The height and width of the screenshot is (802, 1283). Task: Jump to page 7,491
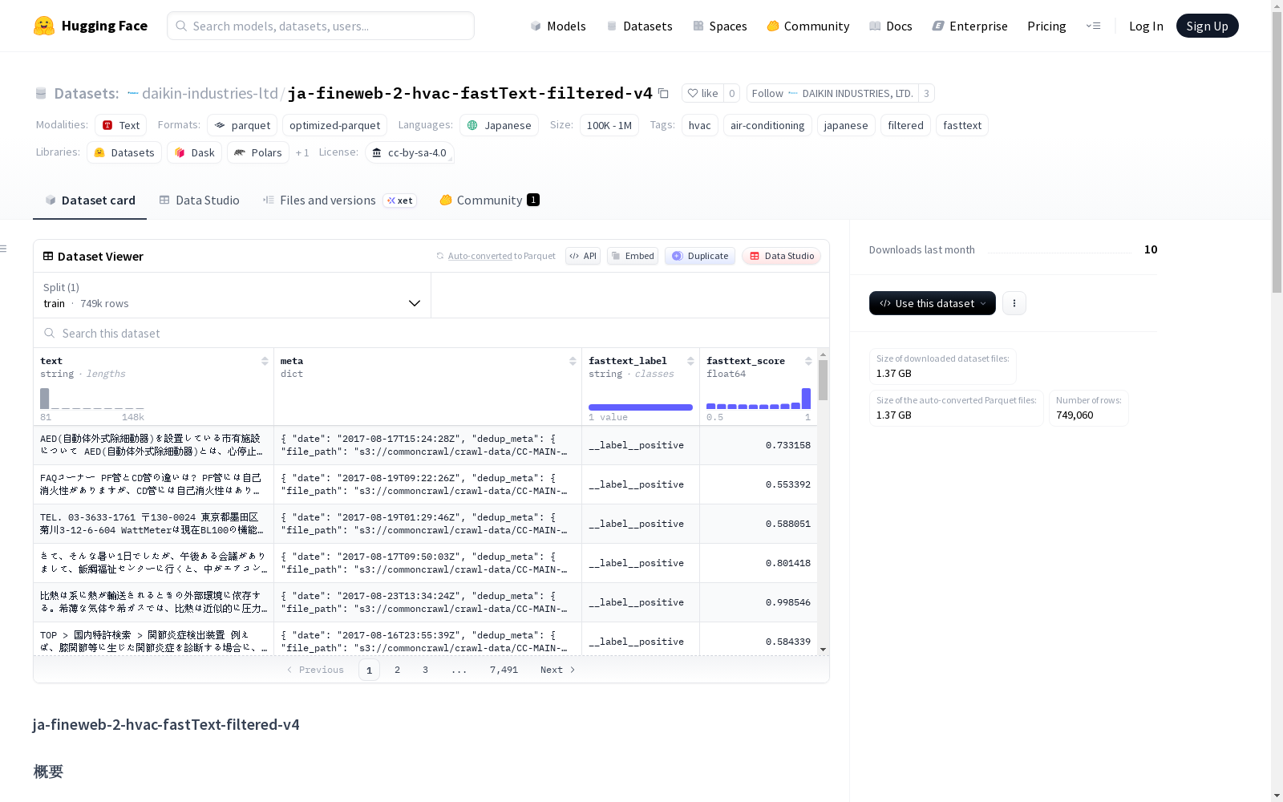(504, 670)
